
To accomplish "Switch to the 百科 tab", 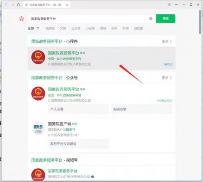I will 114,28.
